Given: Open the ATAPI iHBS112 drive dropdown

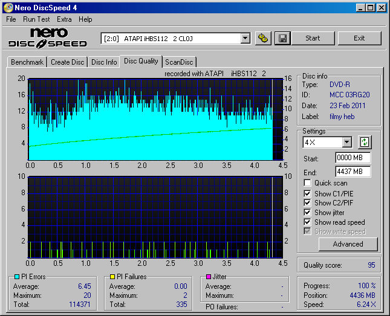Looking at the screenshot, I should [245, 39].
